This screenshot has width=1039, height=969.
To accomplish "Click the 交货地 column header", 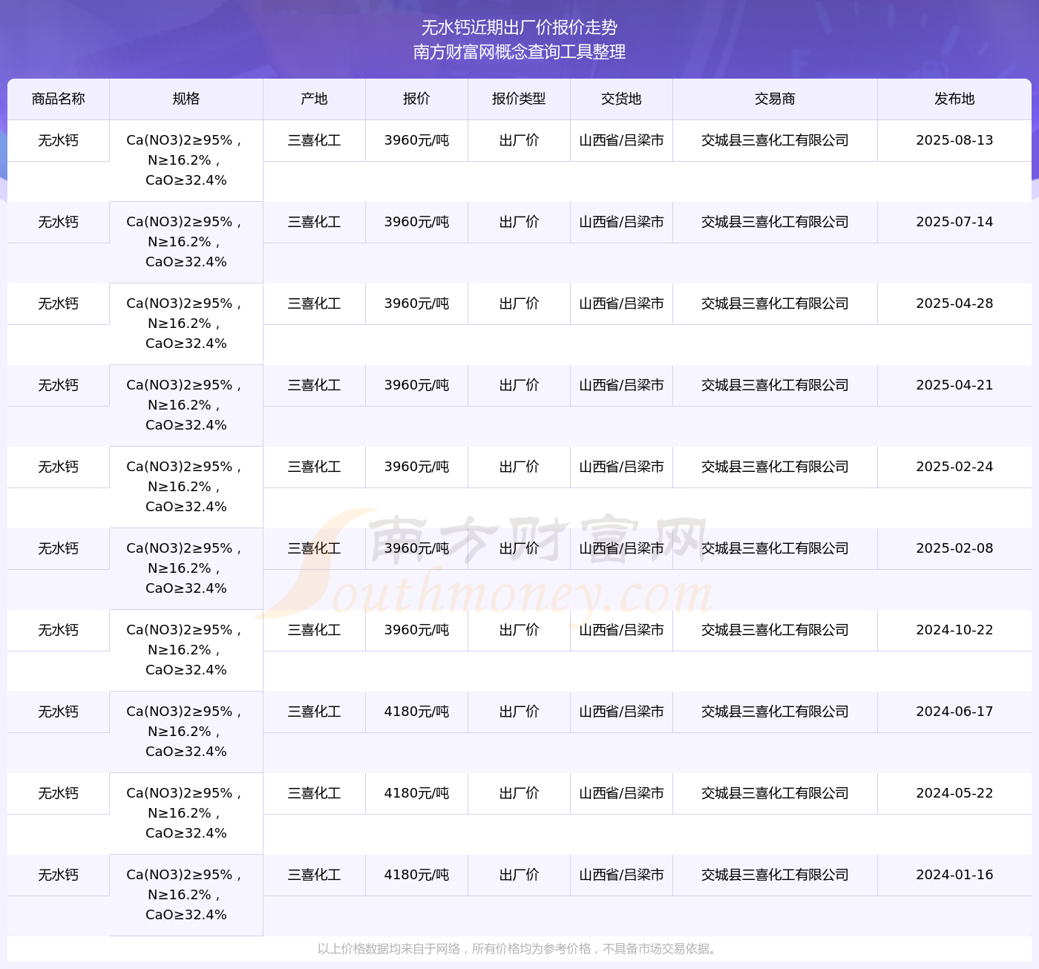I will coord(621,99).
